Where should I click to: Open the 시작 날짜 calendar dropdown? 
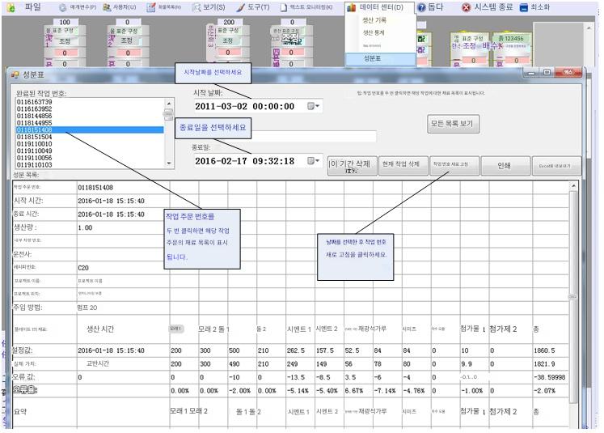314,106
